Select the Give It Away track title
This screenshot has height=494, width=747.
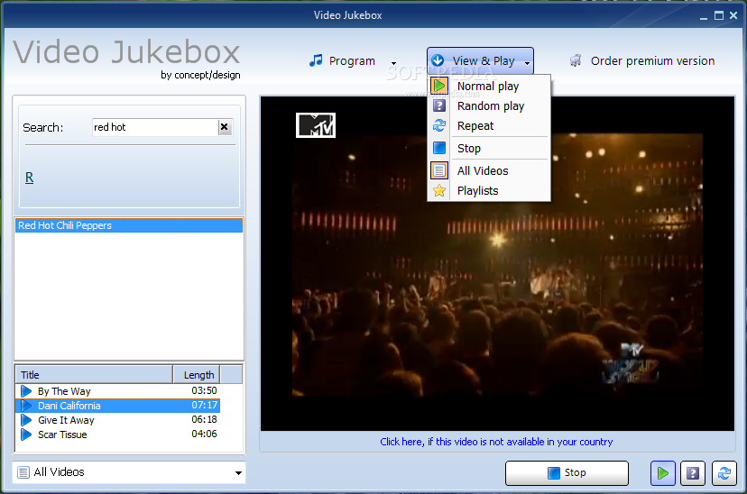click(66, 420)
